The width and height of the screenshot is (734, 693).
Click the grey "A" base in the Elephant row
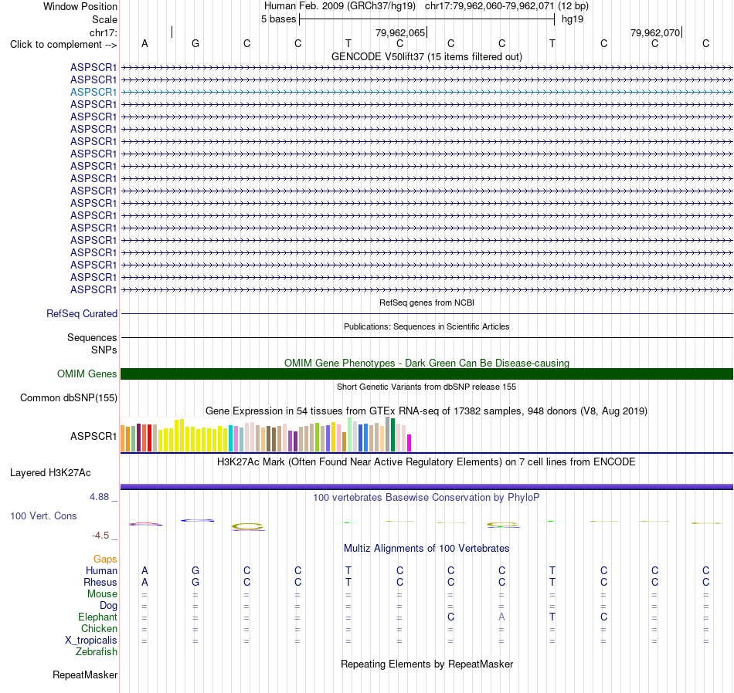[501, 617]
